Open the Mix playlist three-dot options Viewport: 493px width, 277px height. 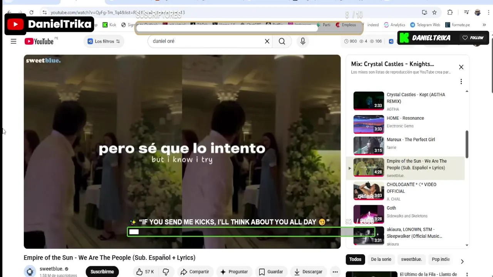point(461,82)
